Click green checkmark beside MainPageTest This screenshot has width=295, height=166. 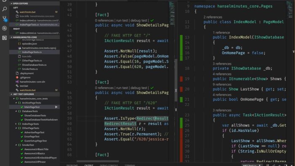[22, 107]
